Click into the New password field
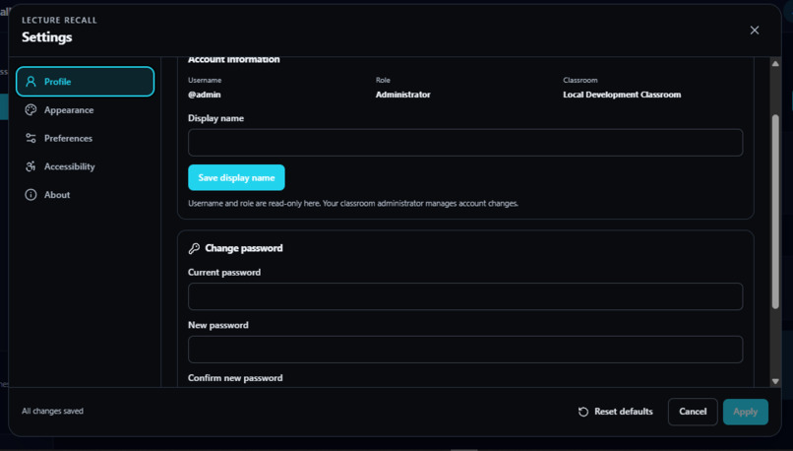The height and width of the screenshot is (451, 793). tap(465, 350)
